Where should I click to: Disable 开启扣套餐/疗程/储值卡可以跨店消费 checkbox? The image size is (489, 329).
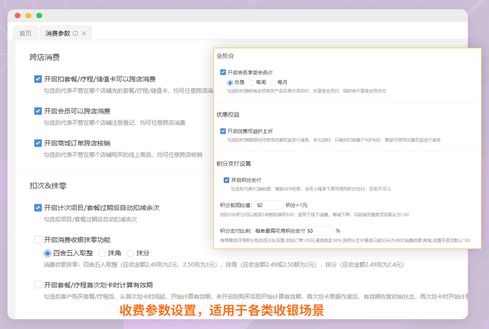(38, 79)
